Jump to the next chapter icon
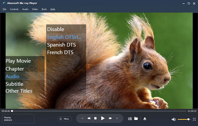 click(117, 118)
